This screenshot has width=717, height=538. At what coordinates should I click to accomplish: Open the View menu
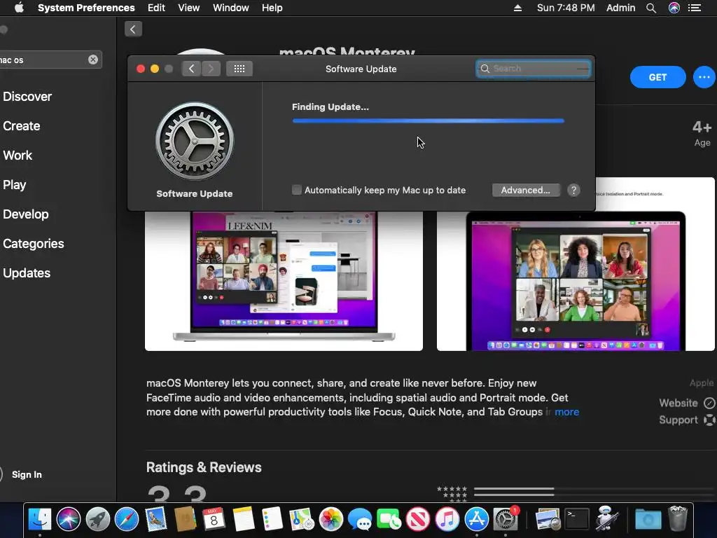coord(189,8)
